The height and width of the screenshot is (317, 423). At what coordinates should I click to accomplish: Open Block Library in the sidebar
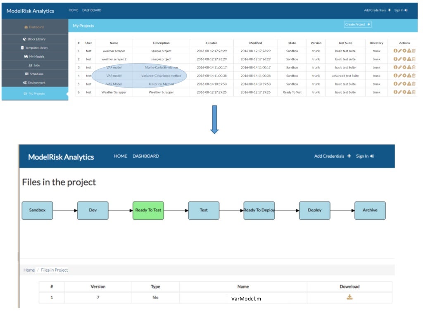[x=34, y=39]
